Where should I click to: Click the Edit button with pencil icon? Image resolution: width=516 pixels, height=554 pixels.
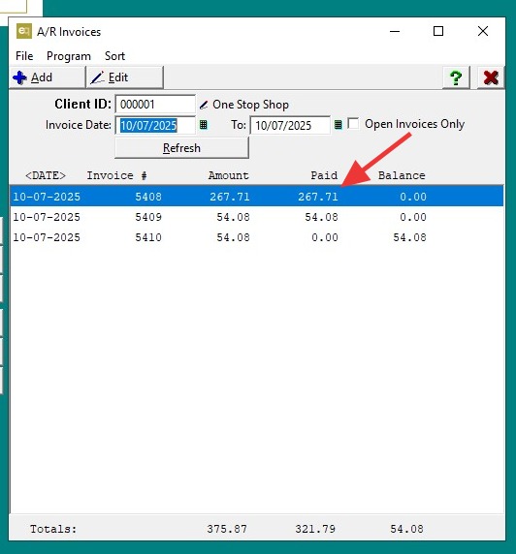pos(124,77)
